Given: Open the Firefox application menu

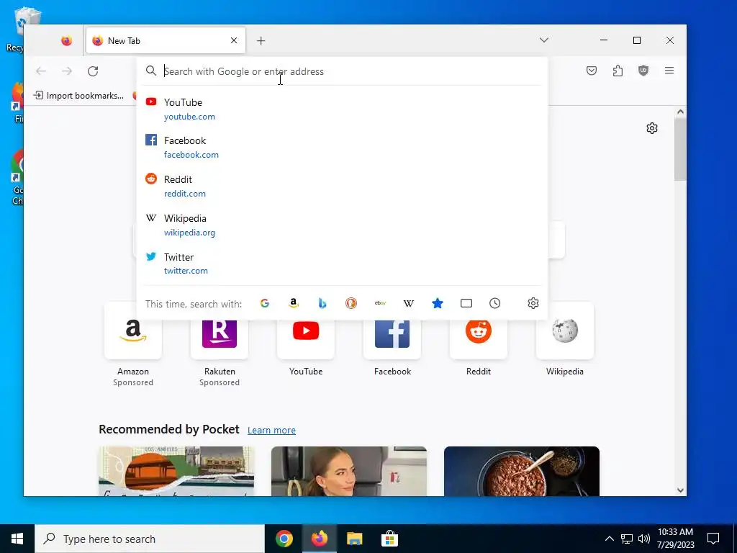Looking at the screenshot, I should 669,71.
